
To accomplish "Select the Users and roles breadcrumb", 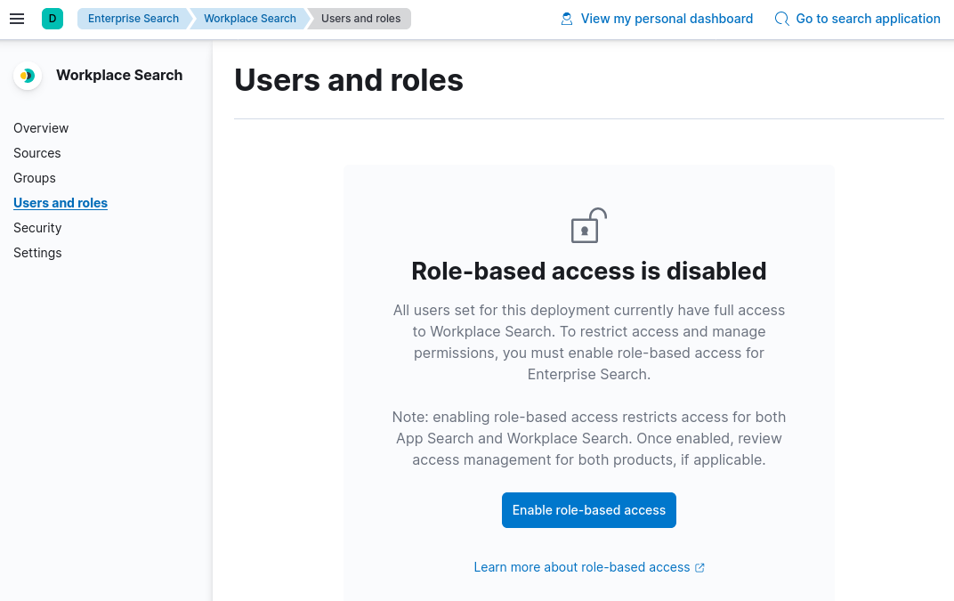I will 360,18.
